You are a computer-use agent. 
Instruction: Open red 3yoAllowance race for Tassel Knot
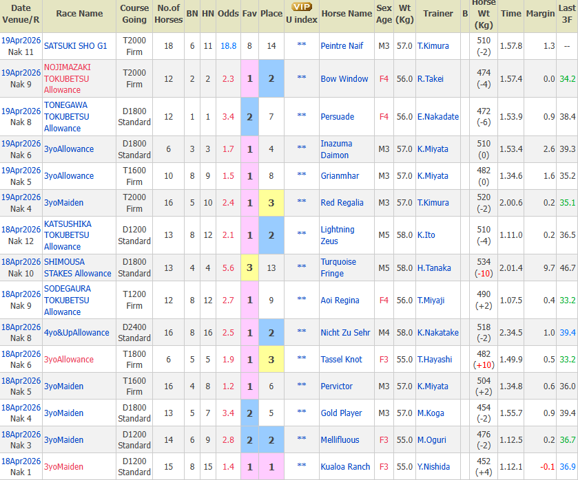coord(69,359)
